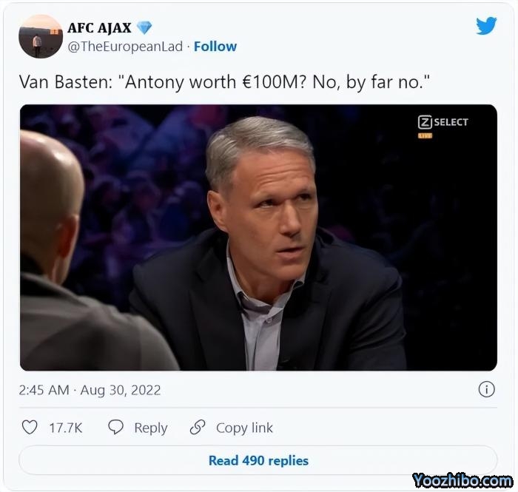518x492 pixels.
Task: Click the AFC AJAX display name
Action: point(99,28)
